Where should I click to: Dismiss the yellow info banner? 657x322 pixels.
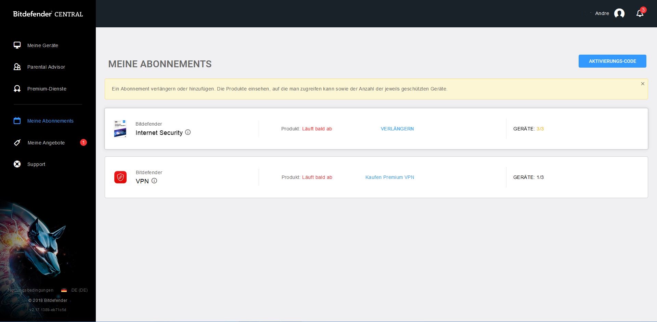click(642, 84)
